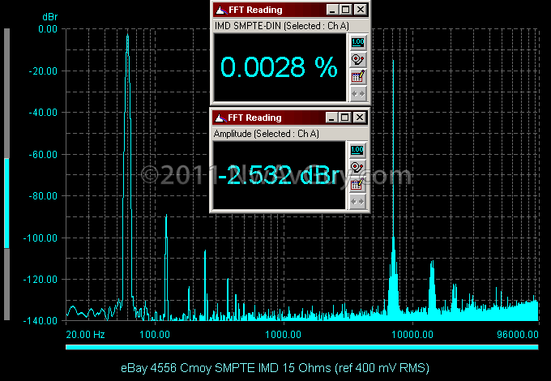Click the 0.00 label on the vertical axis
This screenshot has width=551, height=381.
48,29
